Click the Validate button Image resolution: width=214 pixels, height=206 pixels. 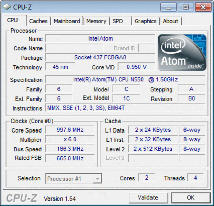(x=148, y=197)
